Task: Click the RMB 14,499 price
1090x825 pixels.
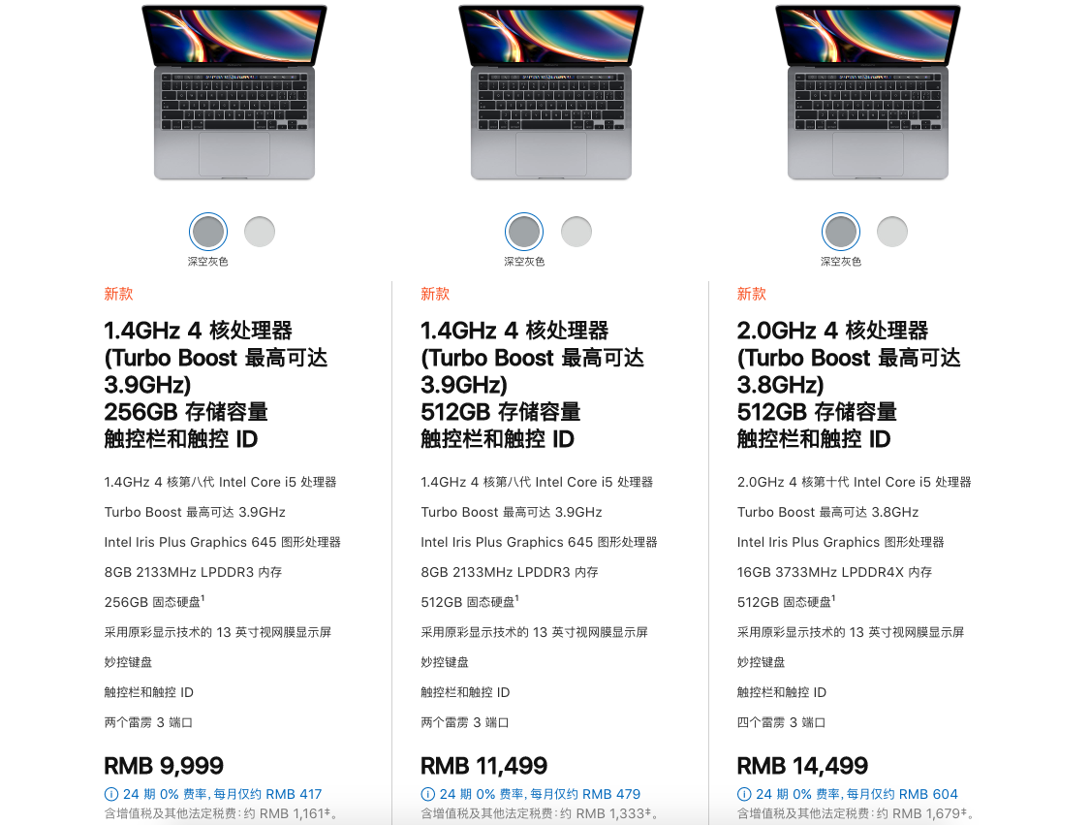Action: pos(802,766)
